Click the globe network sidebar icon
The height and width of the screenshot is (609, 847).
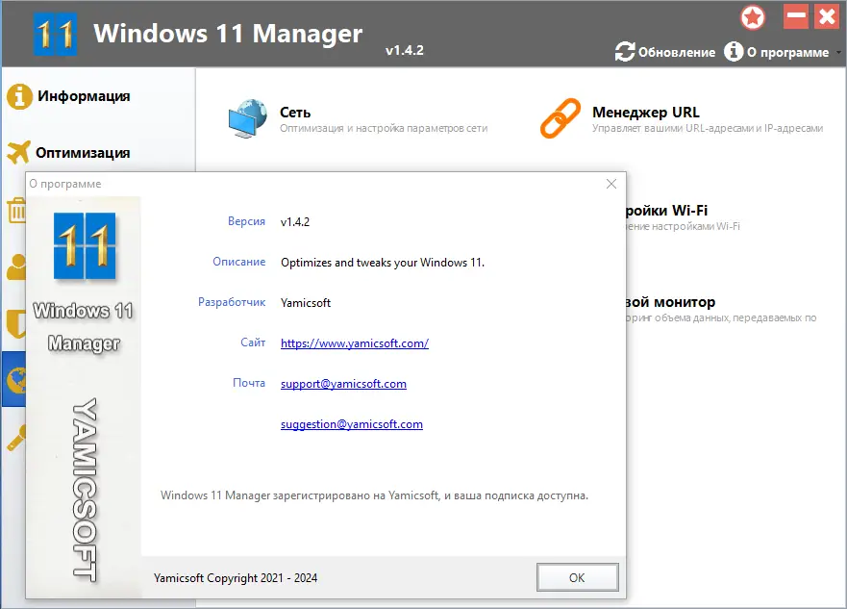(14, 379)
